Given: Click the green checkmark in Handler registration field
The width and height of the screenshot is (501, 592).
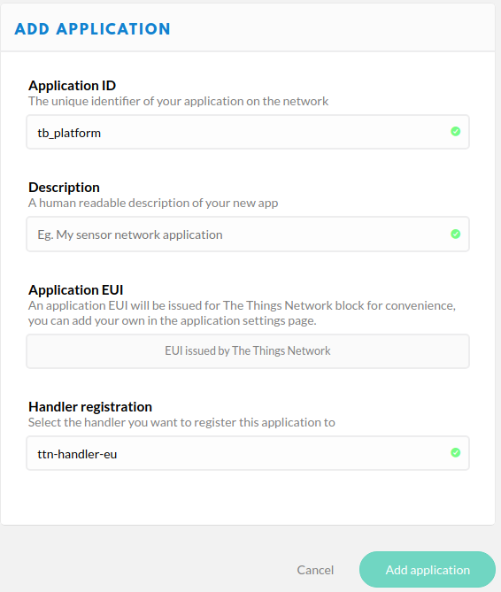Looking at the screenshot, I should [x=455, y=452].
